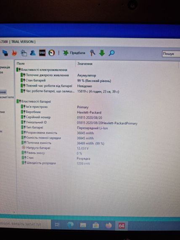Click the value 99 % (Високий рівень)

click(94, 81)
